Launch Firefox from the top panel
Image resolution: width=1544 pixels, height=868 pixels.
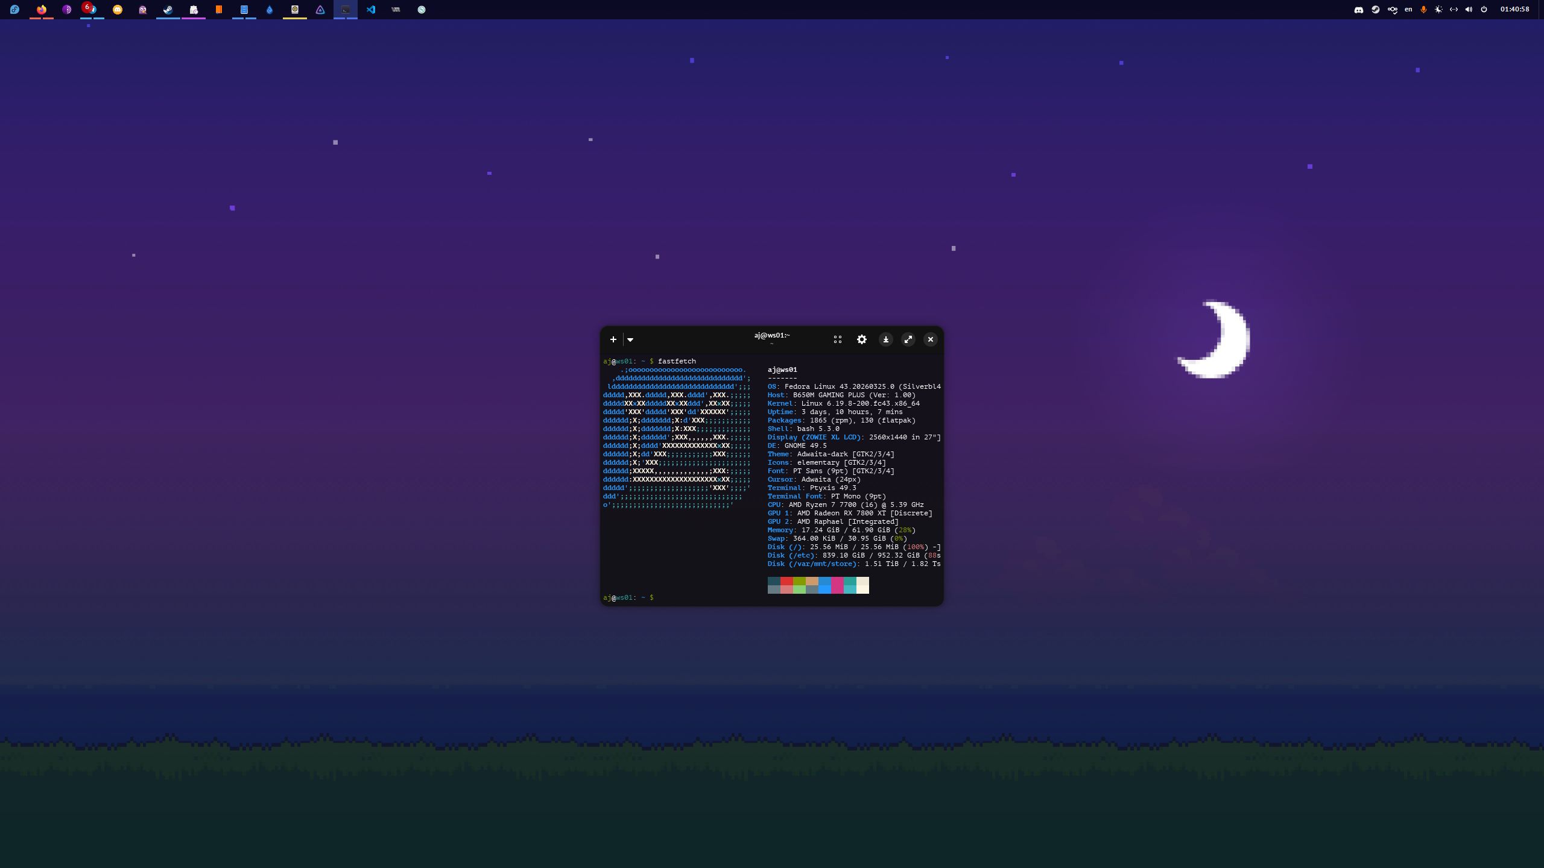click(x=41, y=9)
